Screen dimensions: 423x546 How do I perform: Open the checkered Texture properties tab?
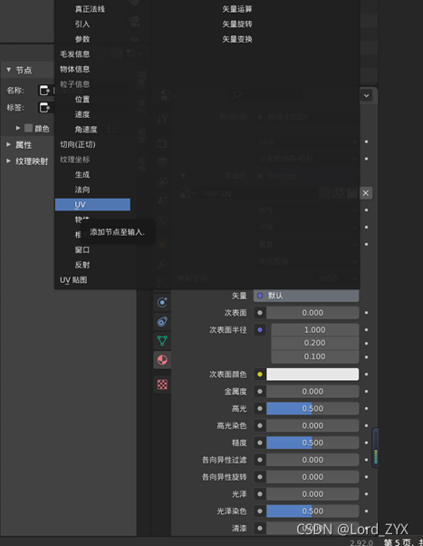tap(162, 385)
